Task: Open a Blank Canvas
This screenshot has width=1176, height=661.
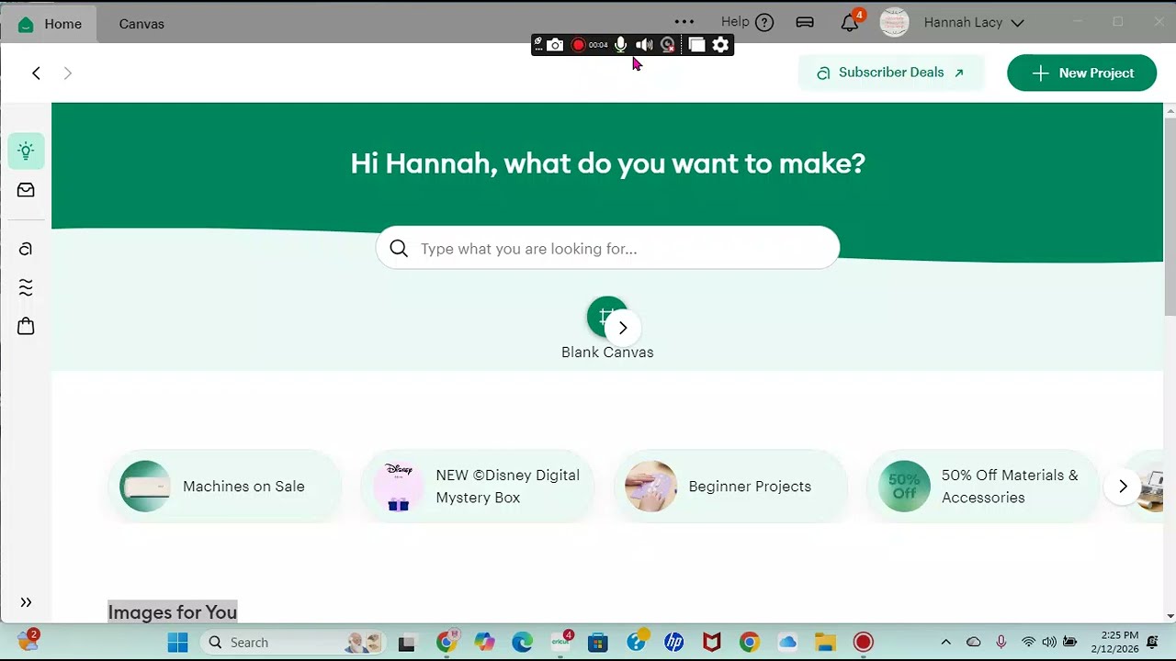Action: pyautogui.click(x=606, y=328)
